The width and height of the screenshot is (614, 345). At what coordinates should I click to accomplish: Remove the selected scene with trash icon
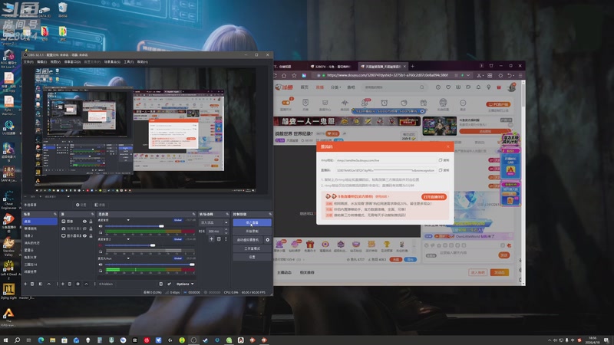tap(32, 284)
